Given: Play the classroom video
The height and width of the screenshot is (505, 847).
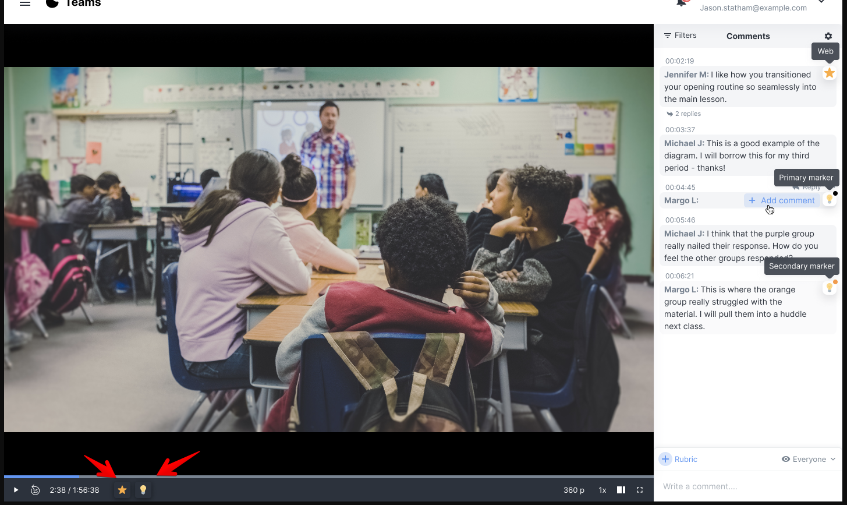Looking at the screenshot, I should click(x=16, y=490).
